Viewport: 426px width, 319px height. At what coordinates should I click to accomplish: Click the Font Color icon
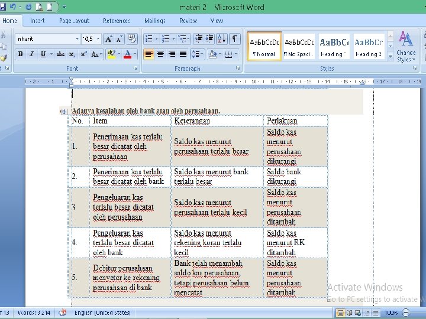pyautogui.click(x=127, y=54)
